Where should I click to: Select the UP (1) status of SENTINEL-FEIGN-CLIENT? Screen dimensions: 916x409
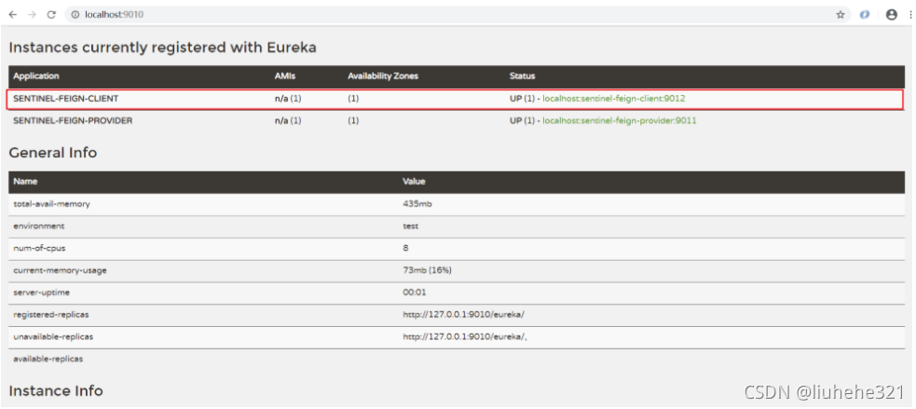coord(522,99)
